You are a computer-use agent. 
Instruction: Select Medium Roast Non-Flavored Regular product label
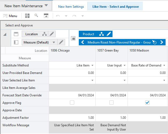click(x=119, y=42)
